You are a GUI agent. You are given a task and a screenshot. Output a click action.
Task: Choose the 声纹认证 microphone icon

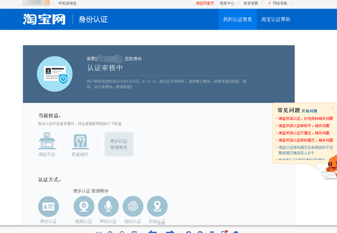[108, 206]
